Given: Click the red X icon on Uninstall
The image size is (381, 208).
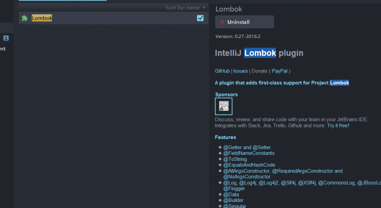Looking at the screenshot, I should 222,22.
